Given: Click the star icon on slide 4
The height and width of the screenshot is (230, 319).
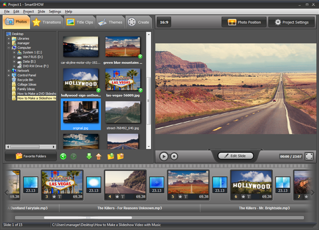Looking at the screenshot, I should (117, 196).
